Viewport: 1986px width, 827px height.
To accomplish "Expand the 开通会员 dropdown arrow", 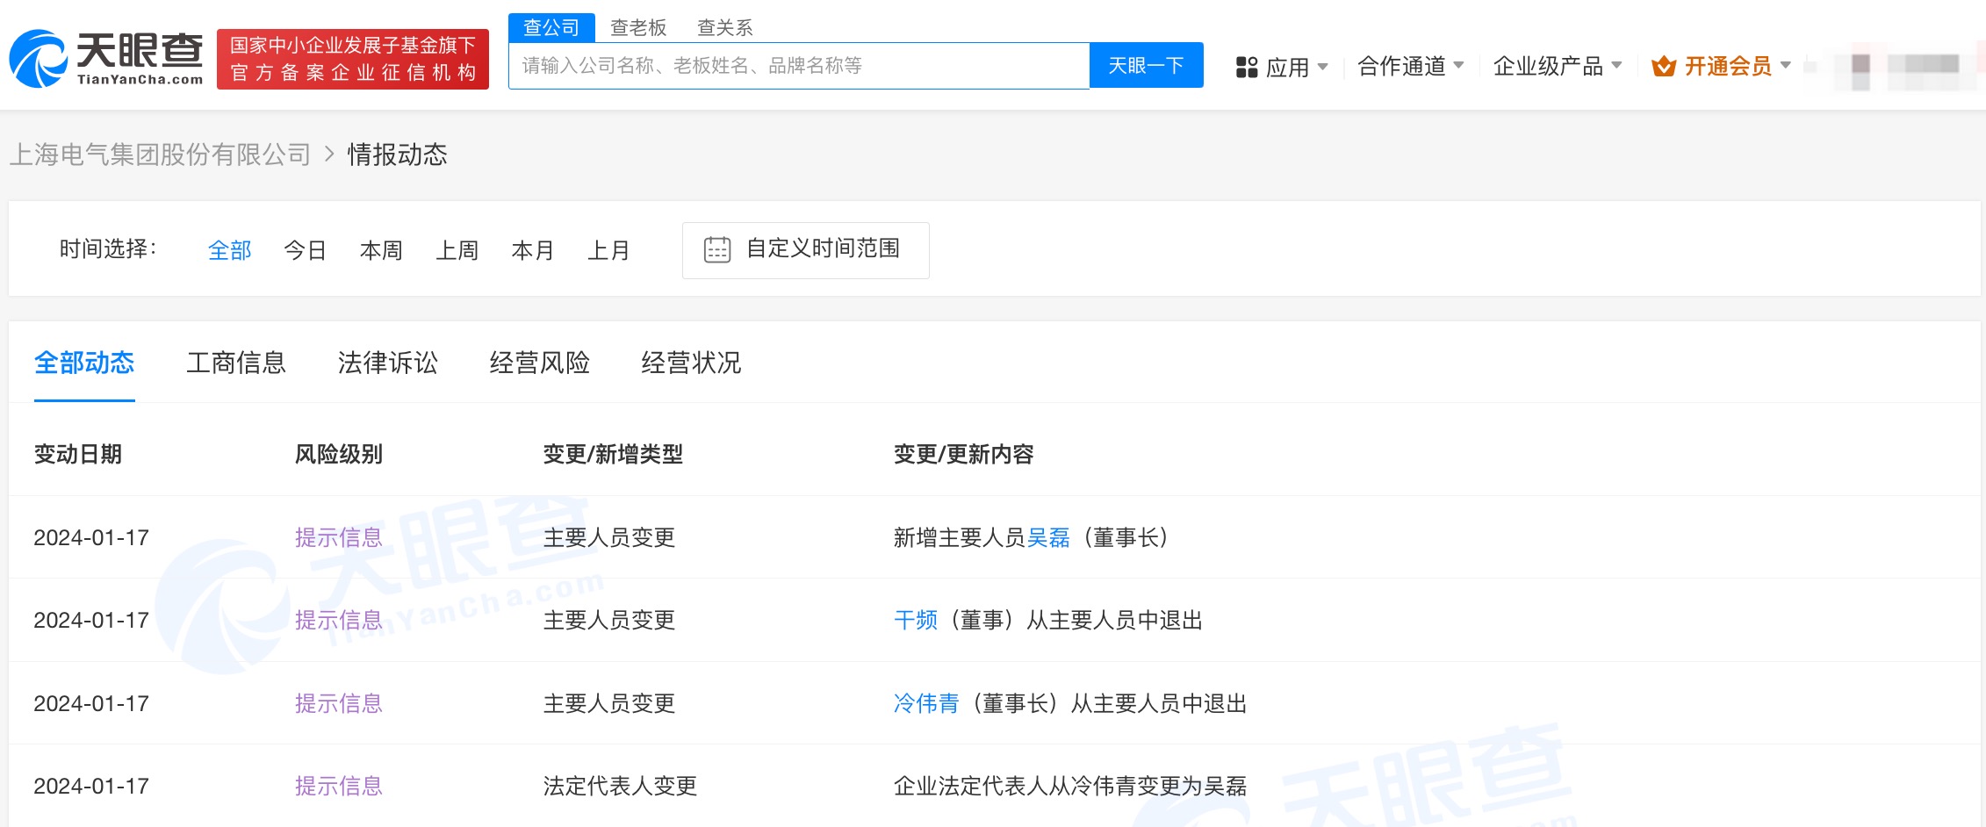I will point(1785,65).
